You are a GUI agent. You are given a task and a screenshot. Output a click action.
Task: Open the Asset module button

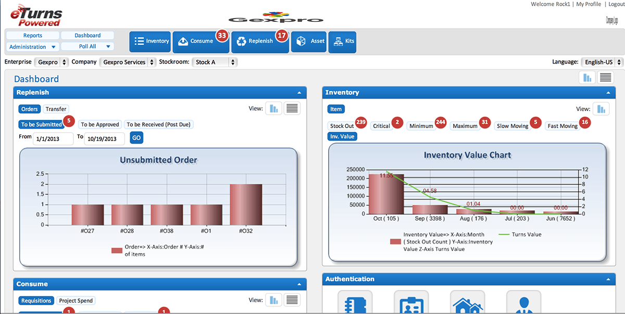click(309, 41)
